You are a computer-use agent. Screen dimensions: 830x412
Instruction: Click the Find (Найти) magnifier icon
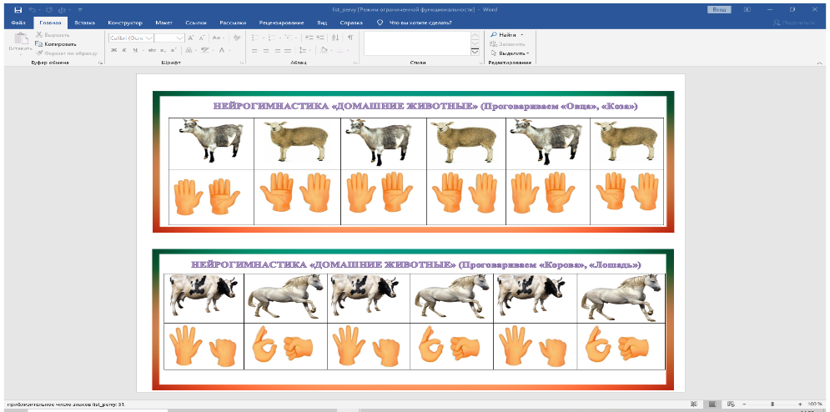(x=494, y=35)
